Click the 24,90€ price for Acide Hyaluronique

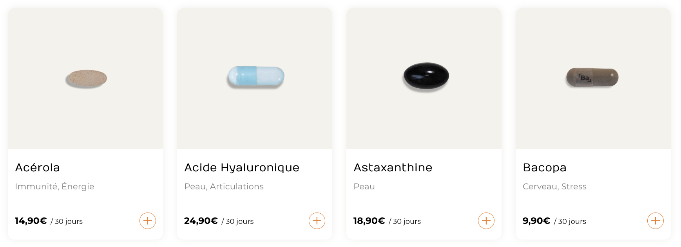tap(201, 221)
